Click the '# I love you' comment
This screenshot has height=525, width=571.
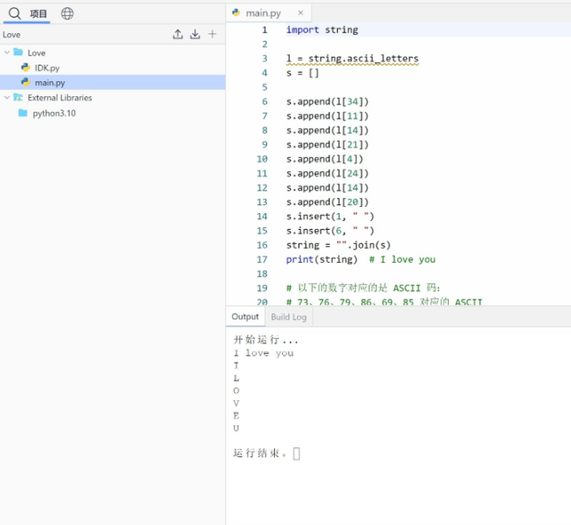[402, 259]
